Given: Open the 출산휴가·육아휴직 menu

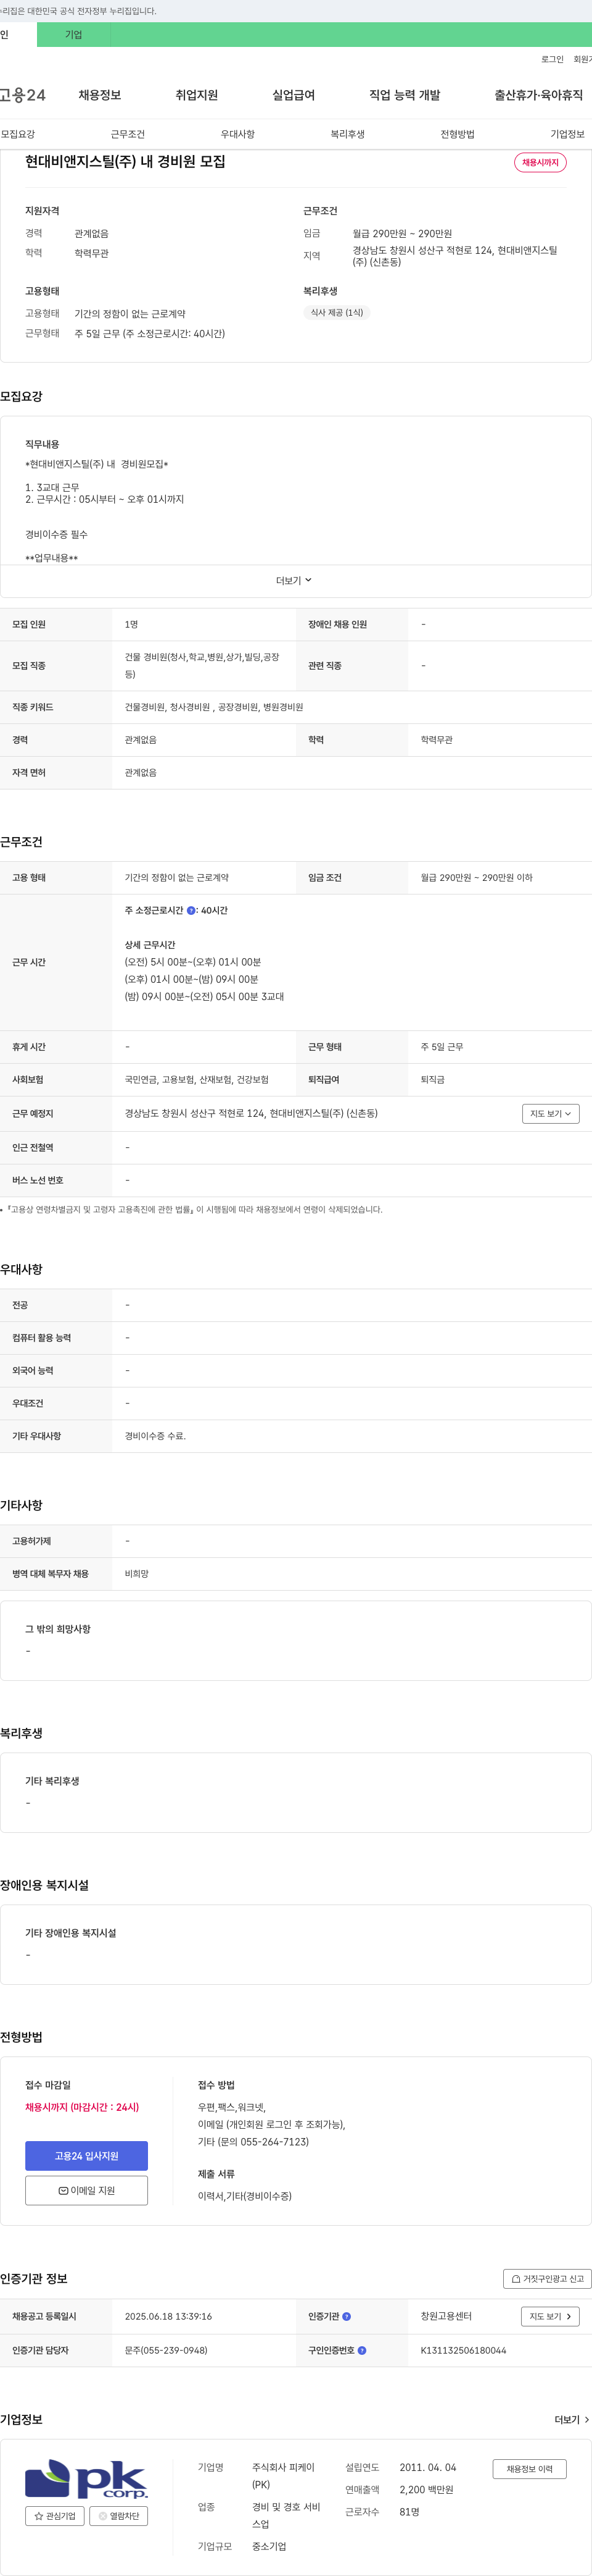Looking at the screenshot, I should [x=538, y=95].
